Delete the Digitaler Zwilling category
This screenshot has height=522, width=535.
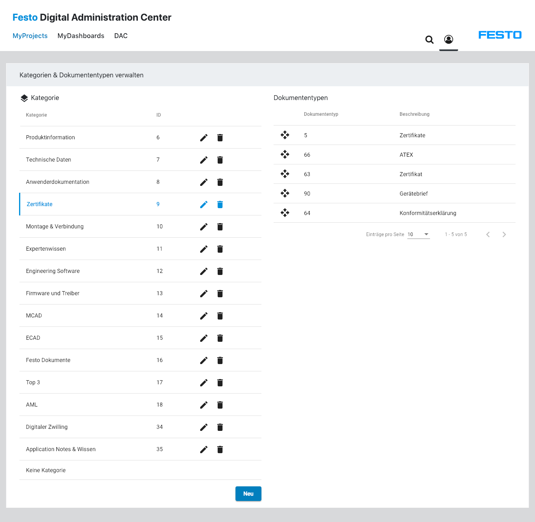point(220,427)
